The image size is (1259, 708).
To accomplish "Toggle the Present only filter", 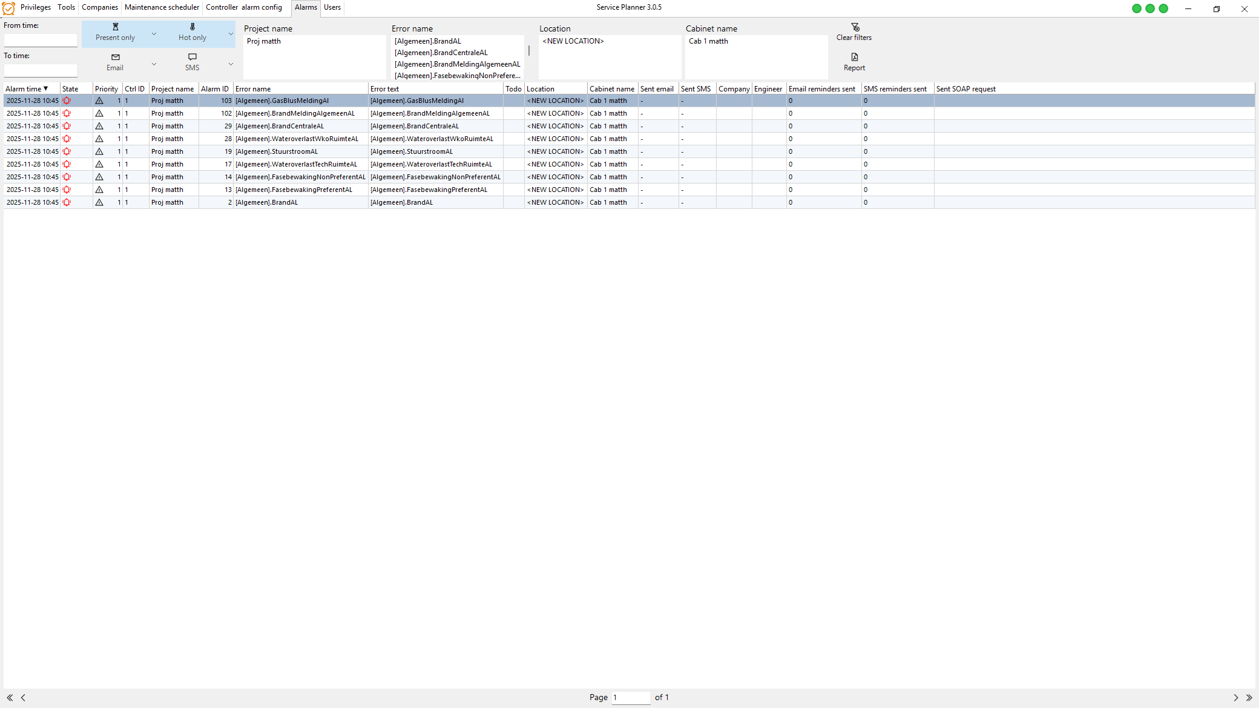I will coord(115,33).
